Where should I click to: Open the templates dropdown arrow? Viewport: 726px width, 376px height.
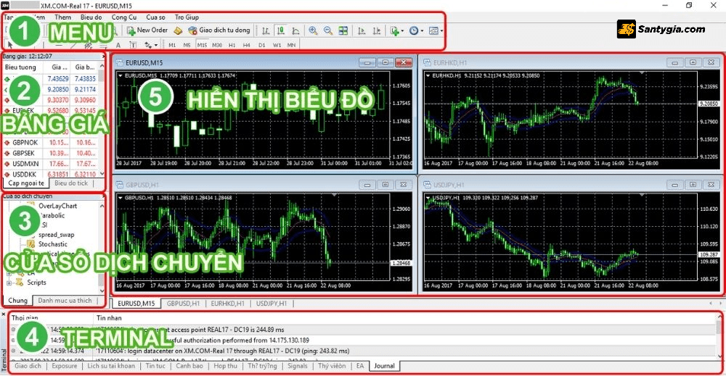coord(441,31)
